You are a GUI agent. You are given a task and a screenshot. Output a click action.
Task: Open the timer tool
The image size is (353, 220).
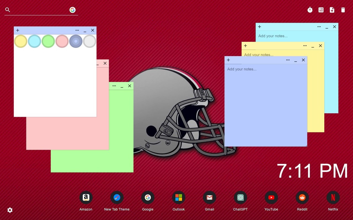coord(310,10)
